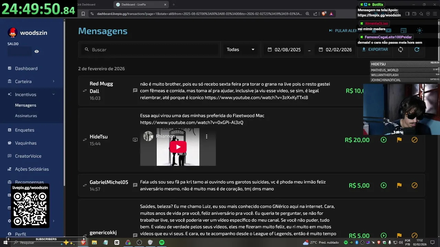440x247 pixels.
Task: Expand the Carteira sidebar section
Action: click(x=32, y=81)
